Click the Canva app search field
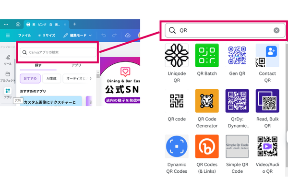288x192 pixels. point(58,52)
